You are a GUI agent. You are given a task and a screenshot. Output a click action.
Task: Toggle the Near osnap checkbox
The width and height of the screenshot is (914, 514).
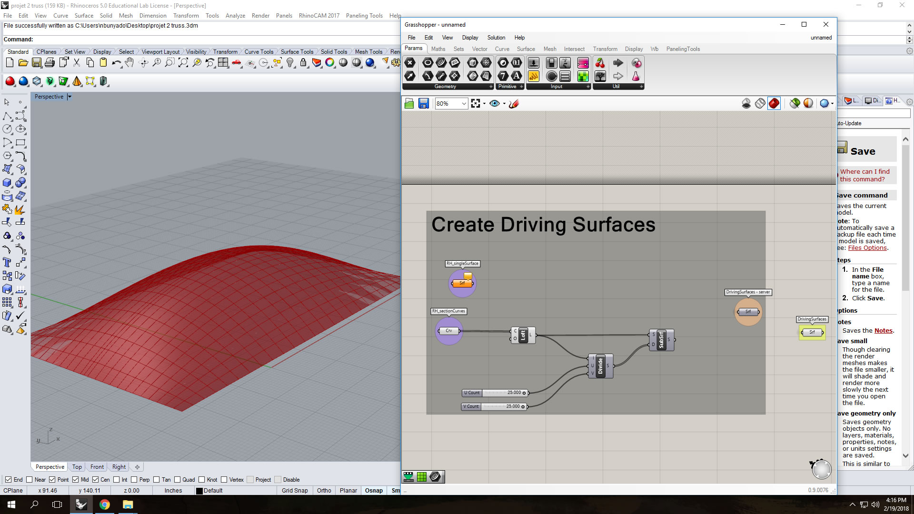pyautogui.click(x=30, y=480)
